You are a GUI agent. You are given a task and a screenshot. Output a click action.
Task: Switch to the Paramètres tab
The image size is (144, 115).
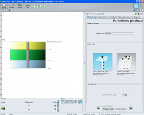(x=91, y=17)
